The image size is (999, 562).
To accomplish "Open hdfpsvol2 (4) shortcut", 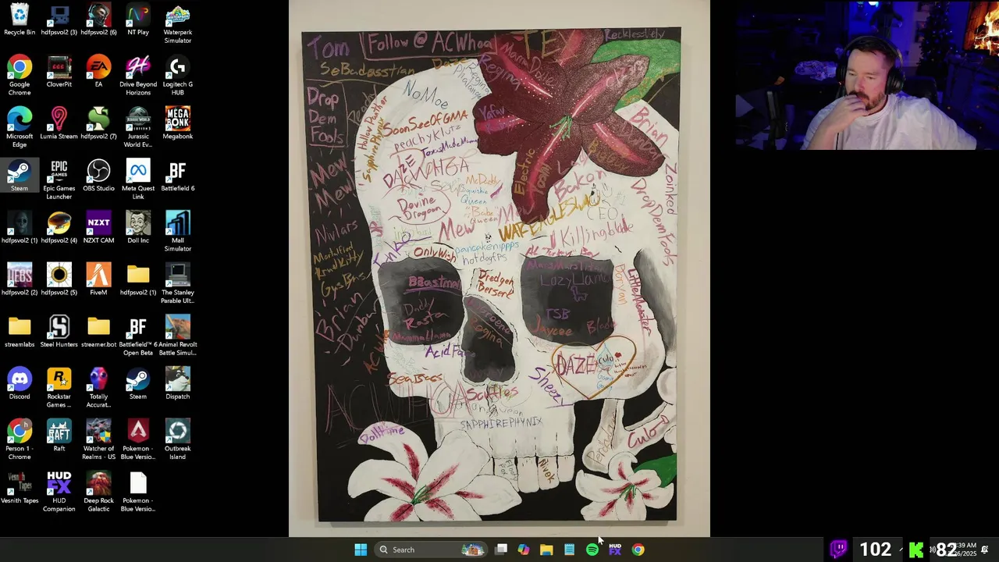I will click(x=59, y=228).
